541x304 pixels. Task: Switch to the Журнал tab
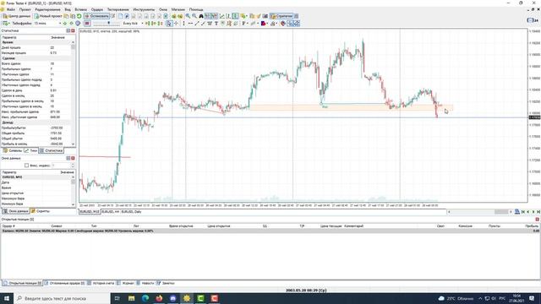pyautogui.click(x=125, y=283)
